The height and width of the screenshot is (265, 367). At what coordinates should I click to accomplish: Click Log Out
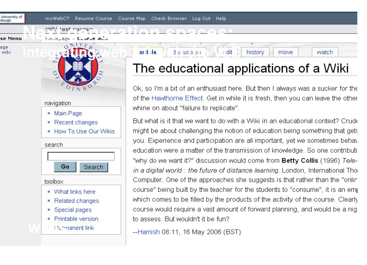click(x=201, y=19)
